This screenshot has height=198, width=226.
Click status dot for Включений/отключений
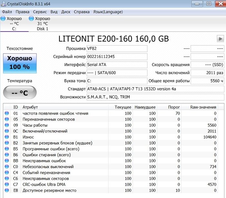(x=7, y=131)
